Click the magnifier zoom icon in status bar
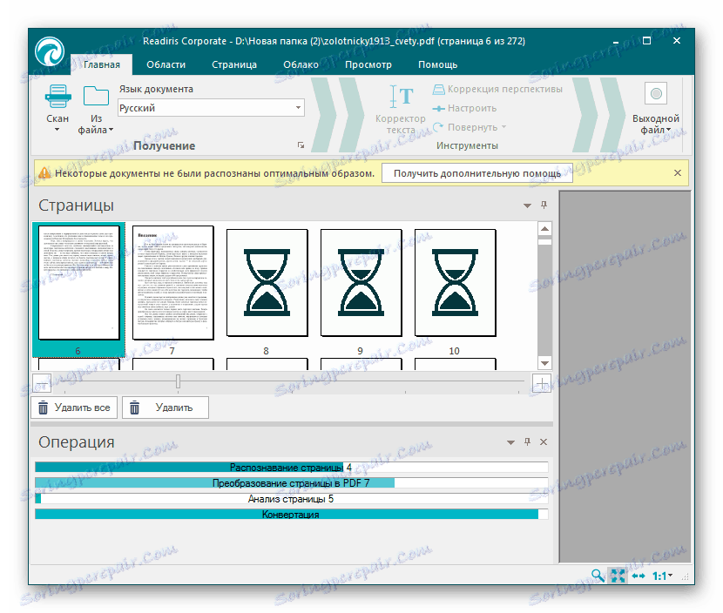Screen dimensions: 723x613 coord(598,576)
